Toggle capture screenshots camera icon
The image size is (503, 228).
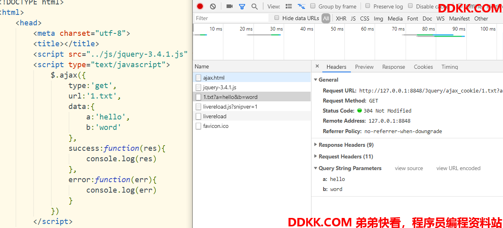[230, 6]
